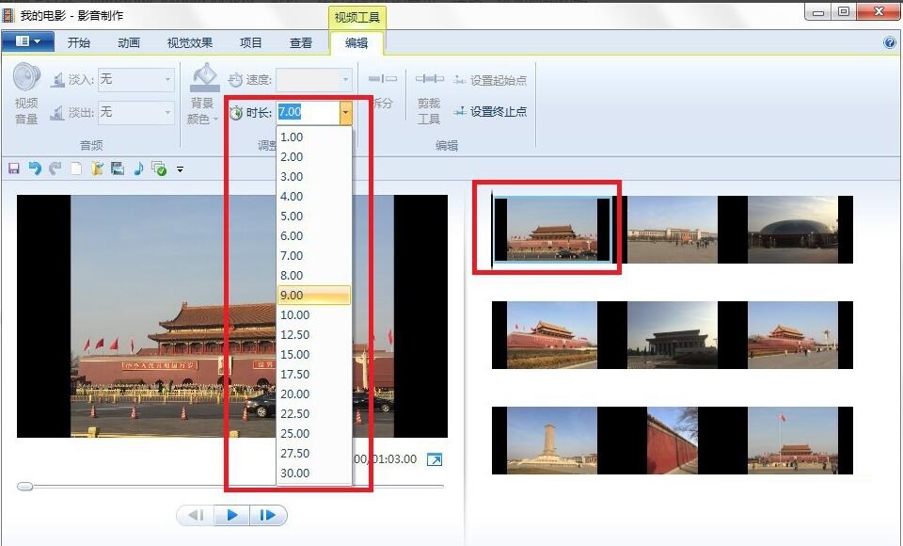Choose 10.00 from duration list
Screen dimensions: 903x546
(x=314, y=314)
